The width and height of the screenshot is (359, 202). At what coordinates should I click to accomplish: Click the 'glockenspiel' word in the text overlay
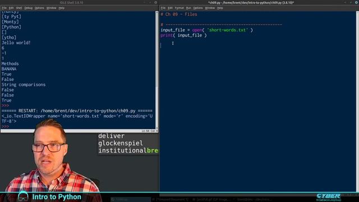point(121,143)
